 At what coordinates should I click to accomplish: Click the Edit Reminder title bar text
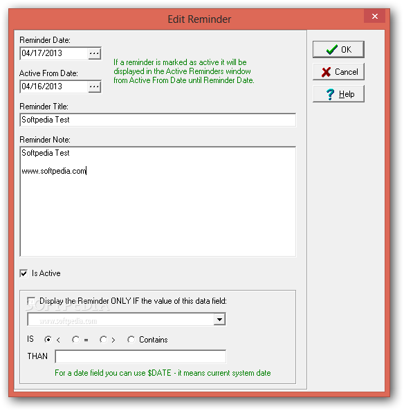pyautogui.click(x=199, y=19)
